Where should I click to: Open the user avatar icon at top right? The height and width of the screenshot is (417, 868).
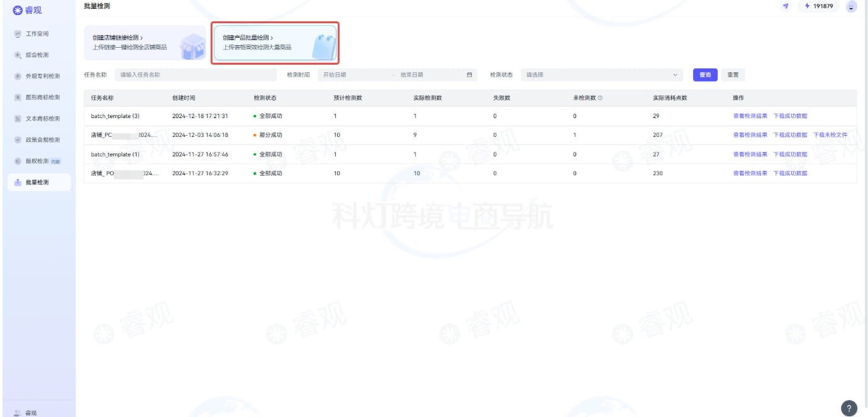[852, 6]
